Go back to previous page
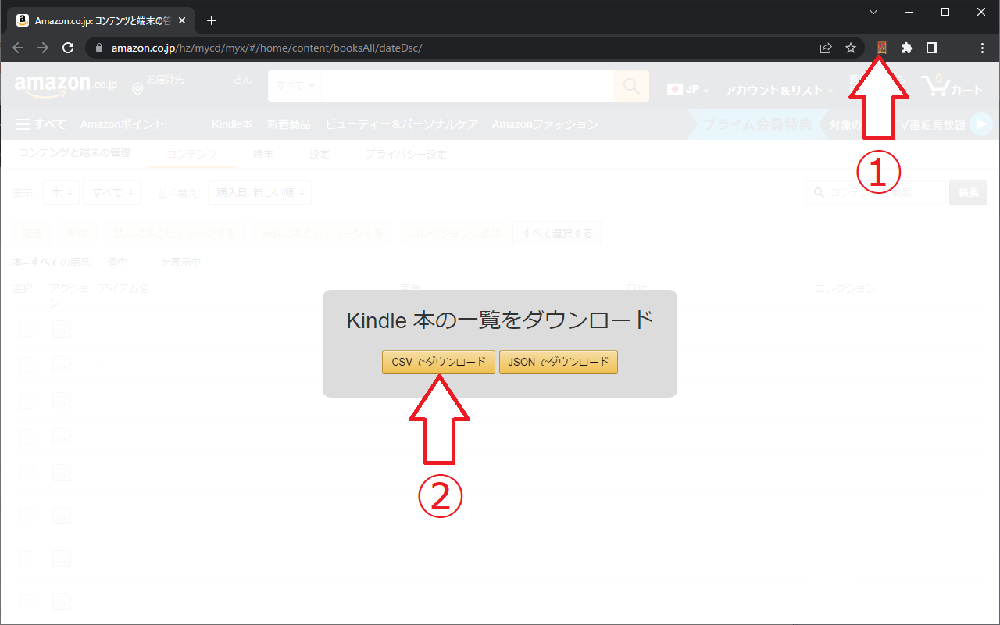The height and width of the screenshot is (625, 1000). click(18, 48)
